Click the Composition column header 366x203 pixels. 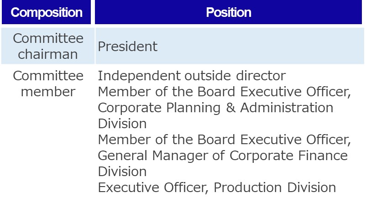(47, 12)
